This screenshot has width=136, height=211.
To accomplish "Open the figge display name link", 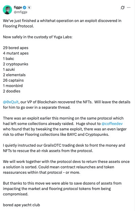I will click(18, 7).
